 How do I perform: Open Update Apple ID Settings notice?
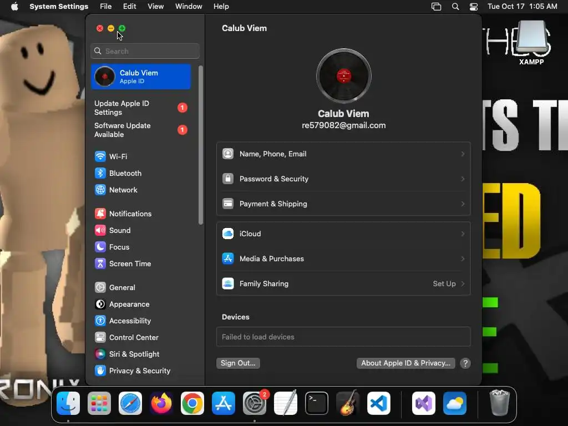coord(140,108)
